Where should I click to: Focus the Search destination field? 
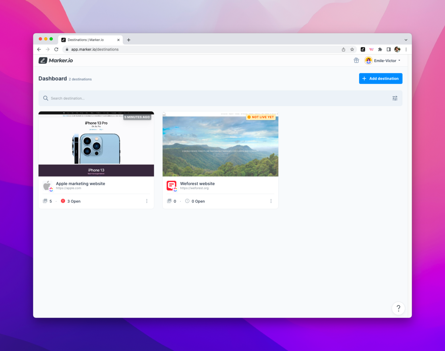tap(220, 98)
